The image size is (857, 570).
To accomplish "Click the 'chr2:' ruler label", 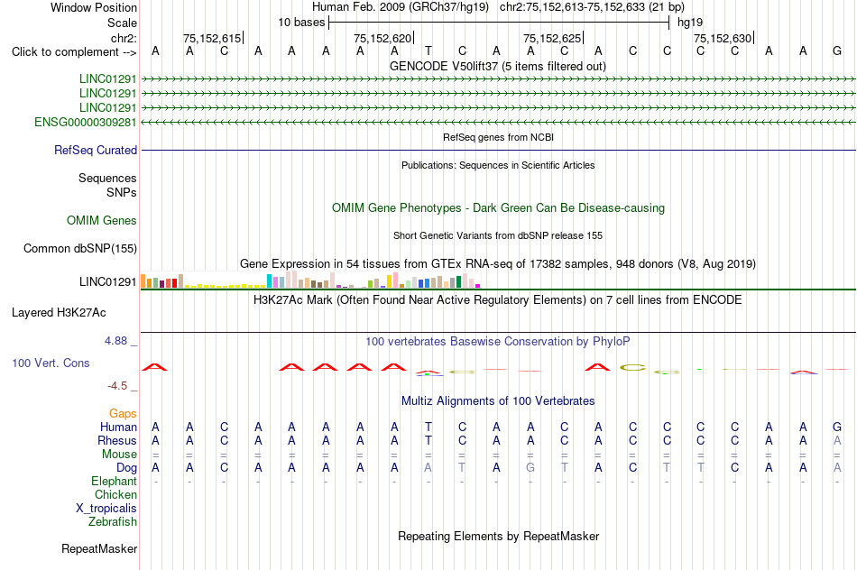I will pos(124,38).
